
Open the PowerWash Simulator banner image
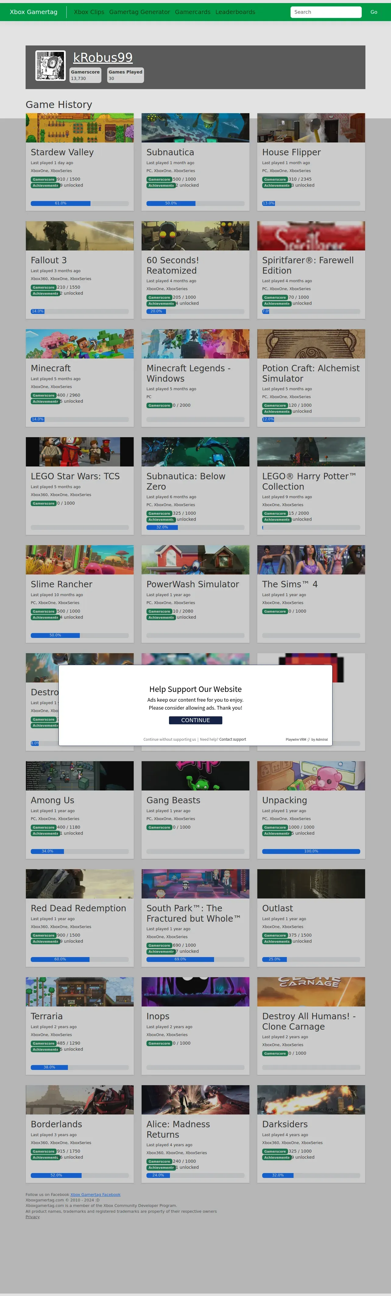pyautogui.click(x=195, y=560)
